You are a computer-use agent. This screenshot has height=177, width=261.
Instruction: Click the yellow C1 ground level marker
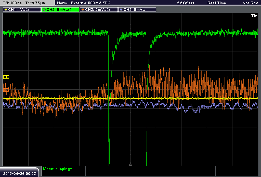(x=7, y=77)
